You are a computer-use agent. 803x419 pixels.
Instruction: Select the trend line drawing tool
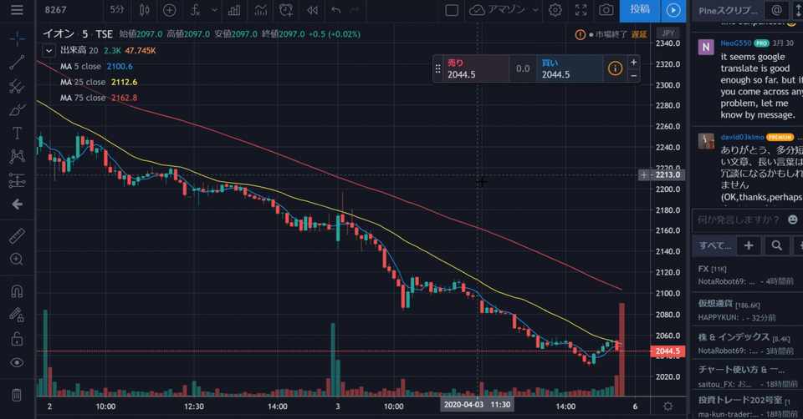(x=17, y=63)
